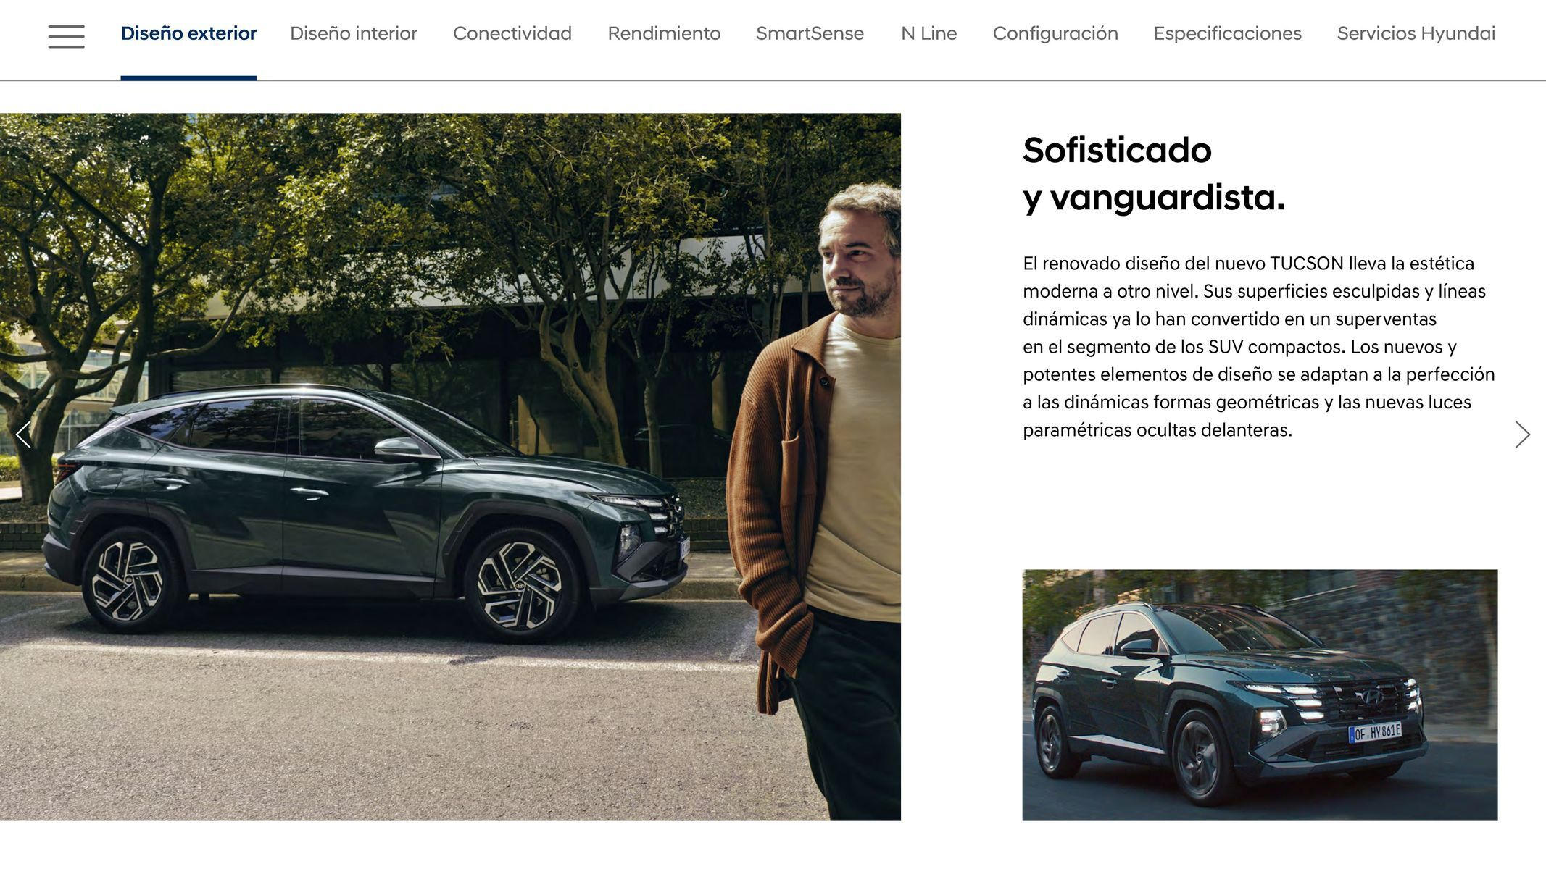This screenshot has height=869, width=1546.
Task: View the Especificaciones tab
Action: pos(1227,33)
